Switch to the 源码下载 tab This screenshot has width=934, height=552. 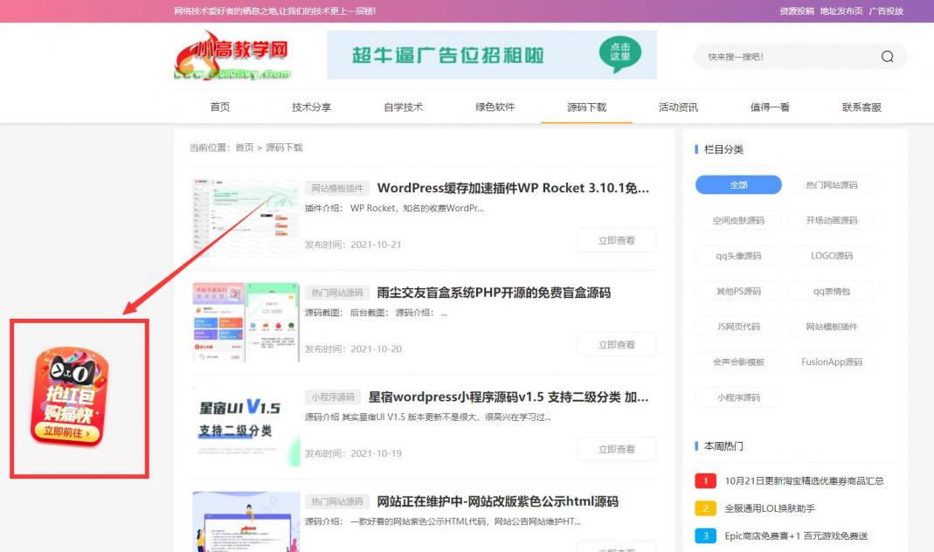click(585, 107)
